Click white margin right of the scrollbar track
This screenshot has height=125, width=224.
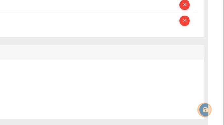click(216, 62)
